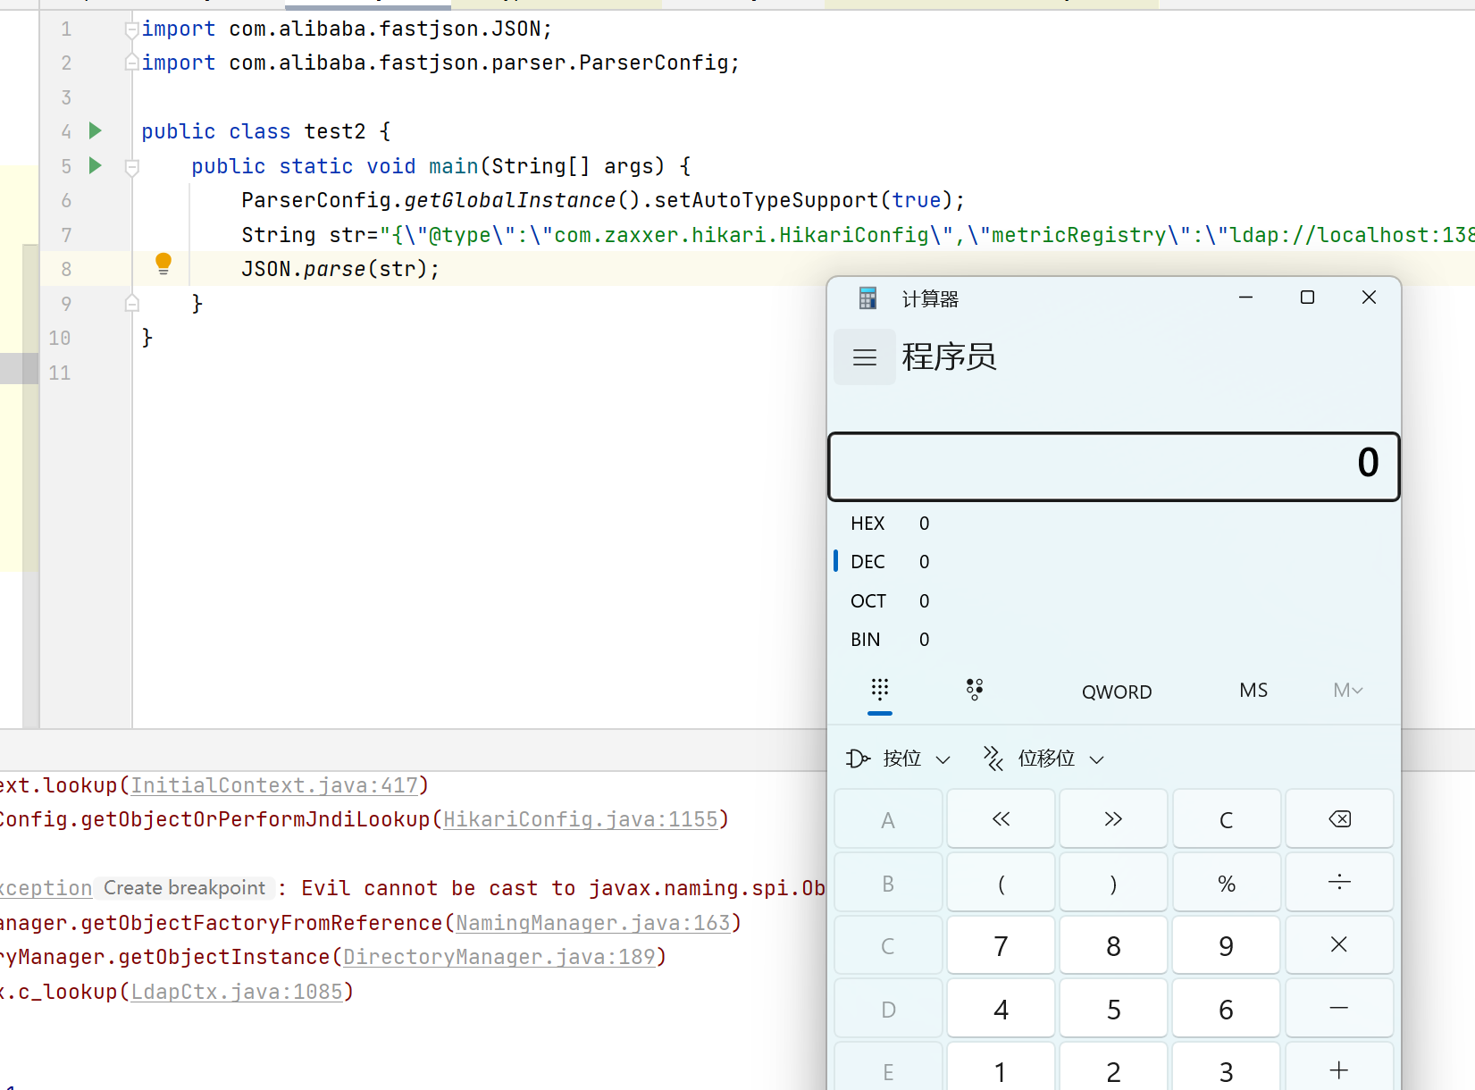Viewport: 1475px width, 1090px height.
Task: Open the DirectoryManager.java:189 stack trace link
Action: point(499,957)
